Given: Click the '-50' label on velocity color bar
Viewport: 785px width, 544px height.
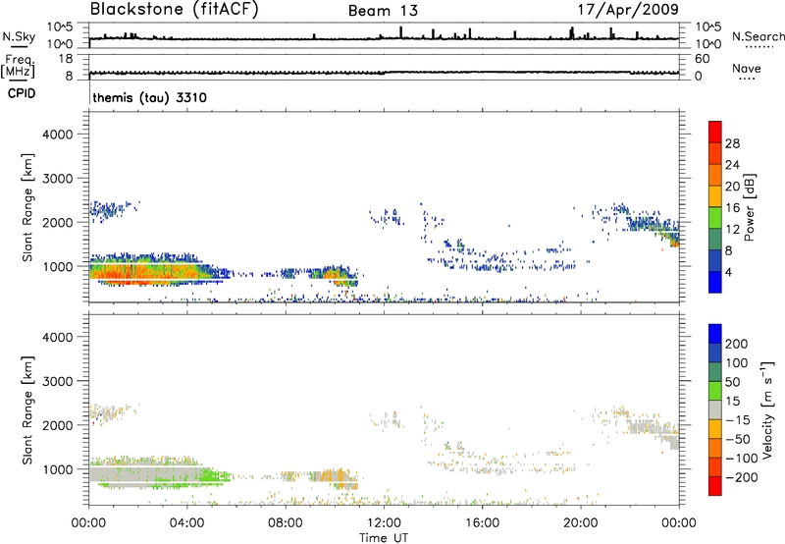Looking at the screenshot, I should click(x=738, y=439).
